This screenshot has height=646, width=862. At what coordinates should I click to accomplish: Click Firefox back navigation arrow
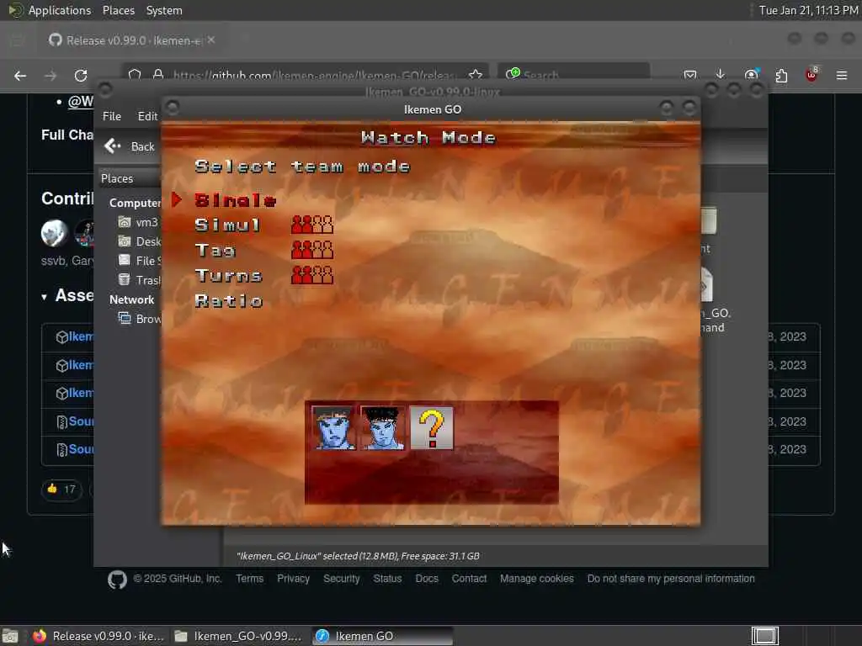pyautogui.click(x=20, y=76)
